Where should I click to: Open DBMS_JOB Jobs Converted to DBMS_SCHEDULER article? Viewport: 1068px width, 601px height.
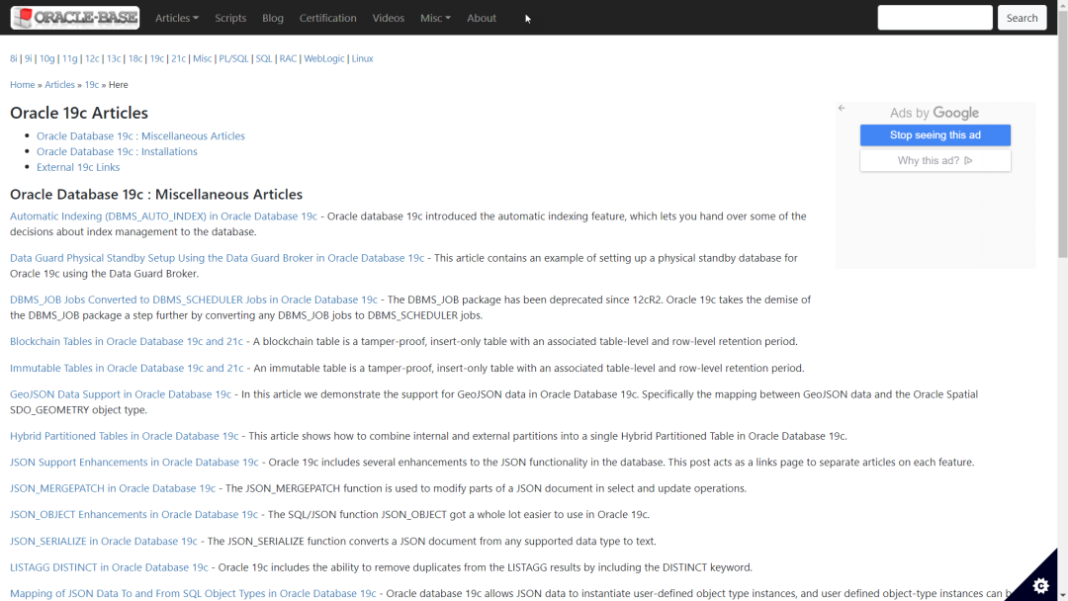(x=194, y=299)
